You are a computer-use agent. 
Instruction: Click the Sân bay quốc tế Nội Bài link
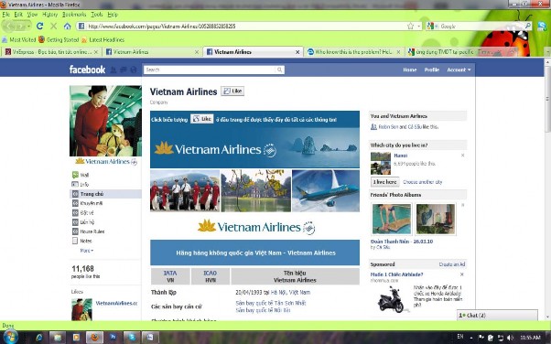tap(263, 310)
